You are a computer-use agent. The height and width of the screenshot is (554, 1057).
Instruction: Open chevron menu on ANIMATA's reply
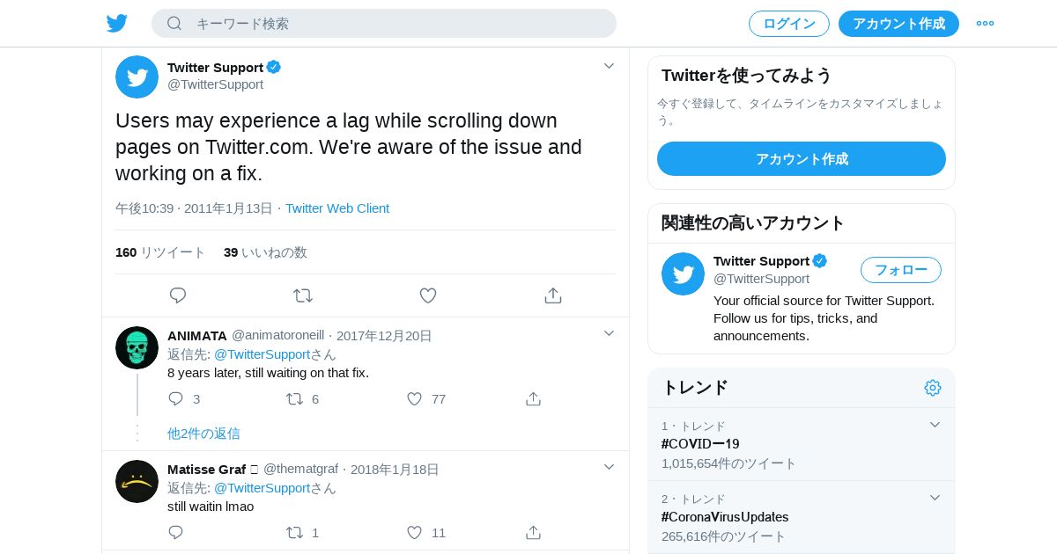[x=609, y=333]
